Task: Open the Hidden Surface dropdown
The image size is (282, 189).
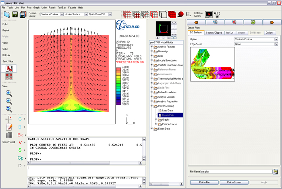Action: pos(86,14)
